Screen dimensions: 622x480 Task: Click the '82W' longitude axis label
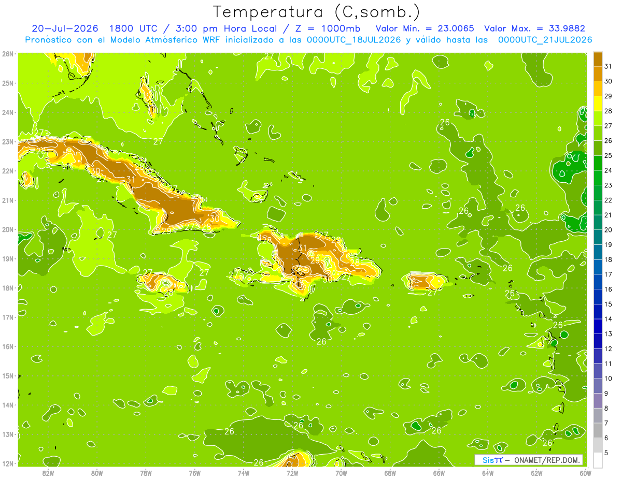point(48,473)
